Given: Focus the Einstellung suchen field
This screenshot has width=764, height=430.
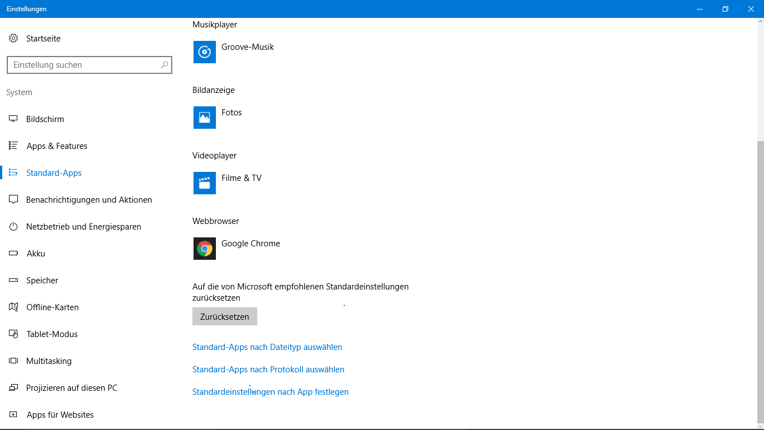Looking at the screenshot, I should coord(89,65).
